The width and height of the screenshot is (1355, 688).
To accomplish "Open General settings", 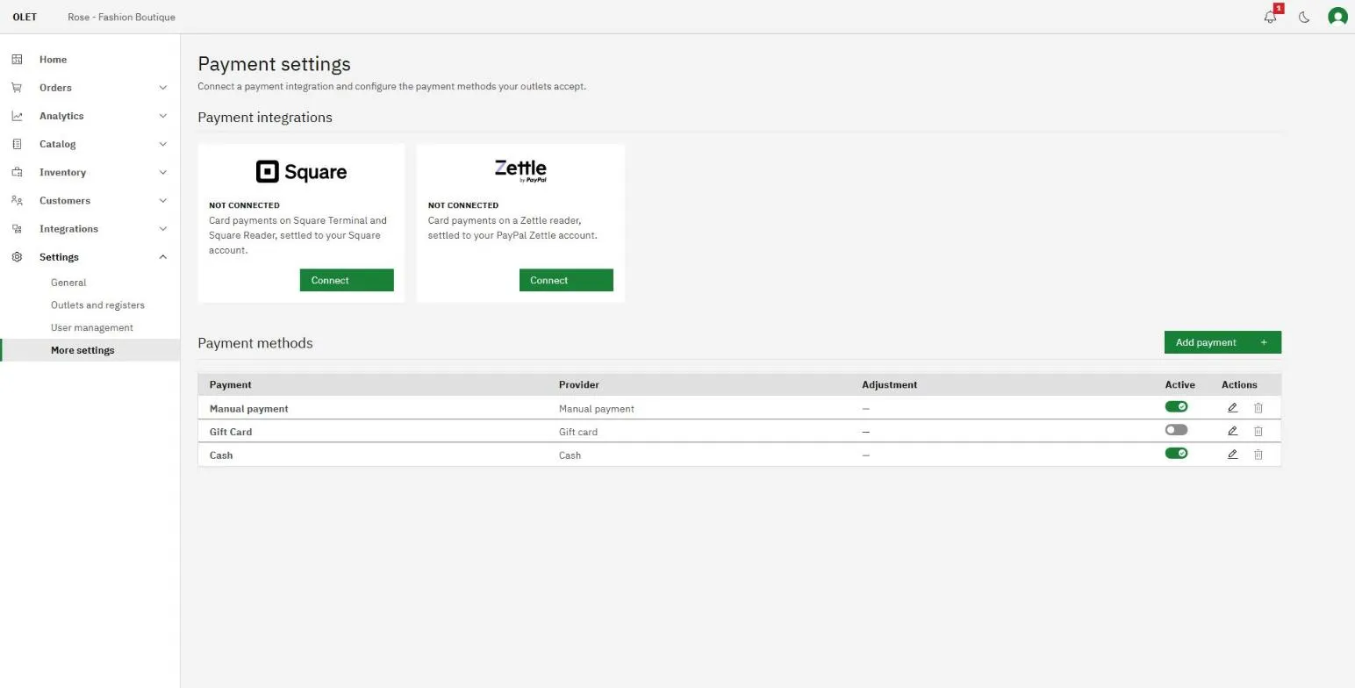I will [x=68, y=283].
